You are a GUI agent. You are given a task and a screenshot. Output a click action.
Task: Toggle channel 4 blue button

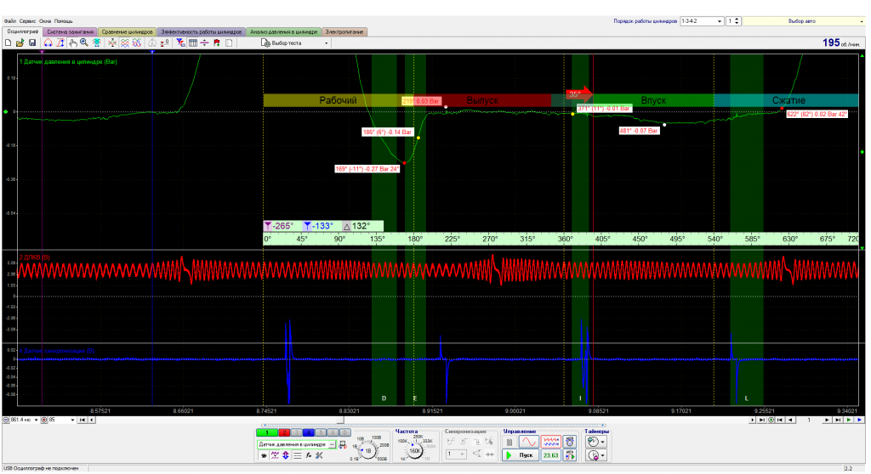[x=308, y=432]
